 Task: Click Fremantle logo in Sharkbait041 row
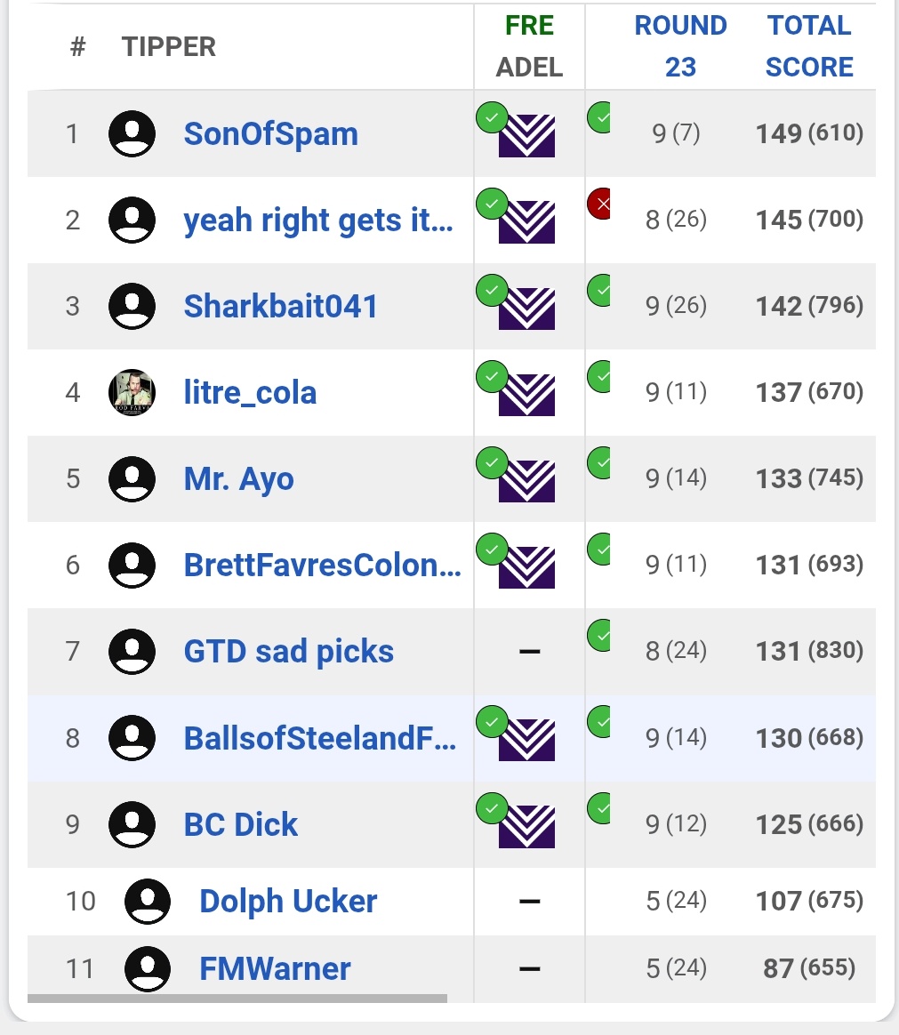[x=526, y=309]
